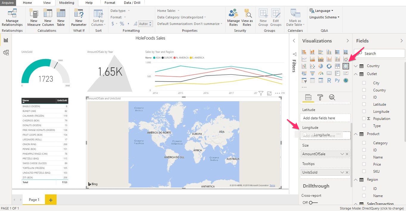Open Manage Roles in Security group
Viewport: 406px width, 211px height.
[x=233, y=18]
